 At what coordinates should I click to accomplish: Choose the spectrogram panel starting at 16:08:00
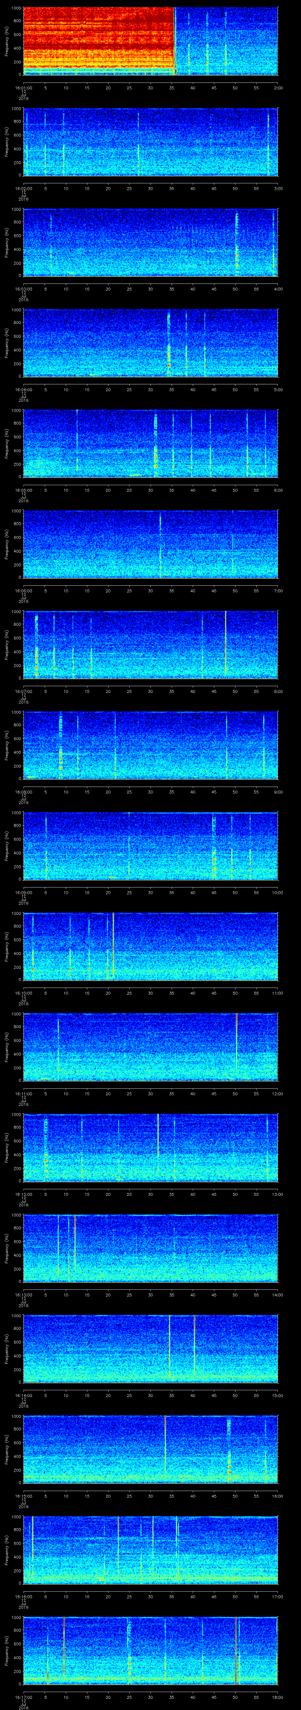tap(151, 745)
